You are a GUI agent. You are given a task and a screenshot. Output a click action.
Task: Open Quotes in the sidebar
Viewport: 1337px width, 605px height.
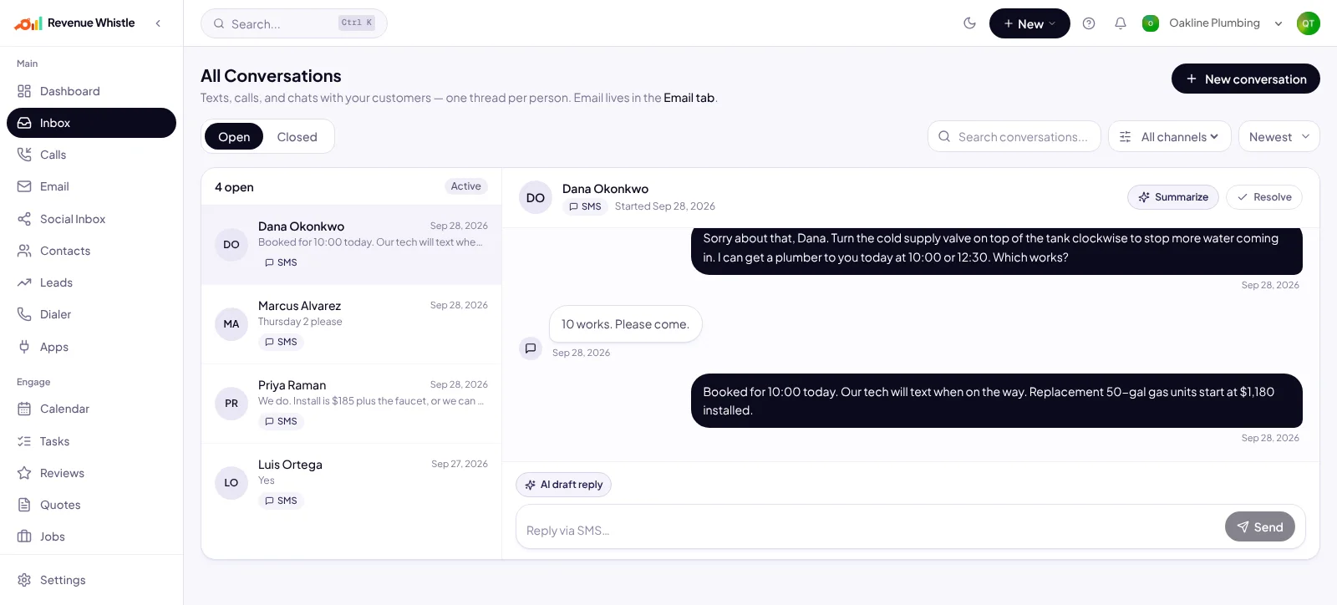pyautogui.click(x=92, y=505)
